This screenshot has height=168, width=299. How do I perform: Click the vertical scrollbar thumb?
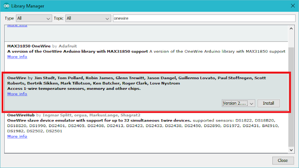tap(291, 97)
